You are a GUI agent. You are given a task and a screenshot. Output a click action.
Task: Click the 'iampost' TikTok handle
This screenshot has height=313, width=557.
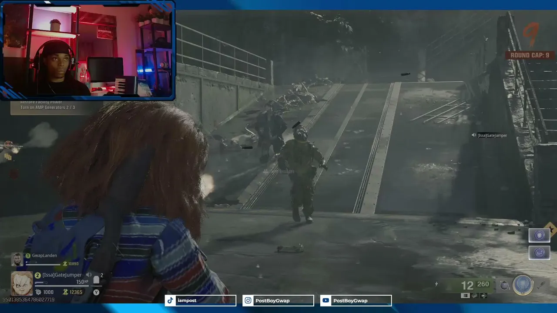coord(188,300)
